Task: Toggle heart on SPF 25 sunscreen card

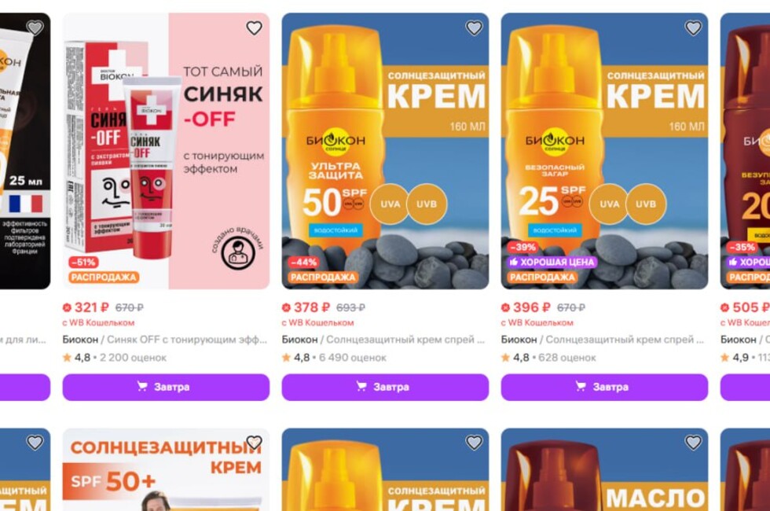Action: [x=693, y=28]
